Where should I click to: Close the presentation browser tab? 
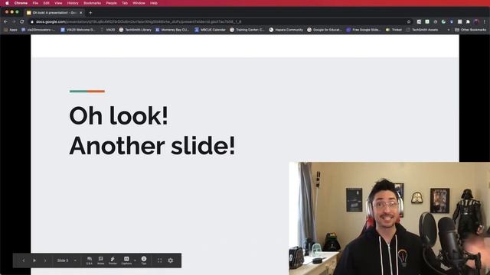80,13
